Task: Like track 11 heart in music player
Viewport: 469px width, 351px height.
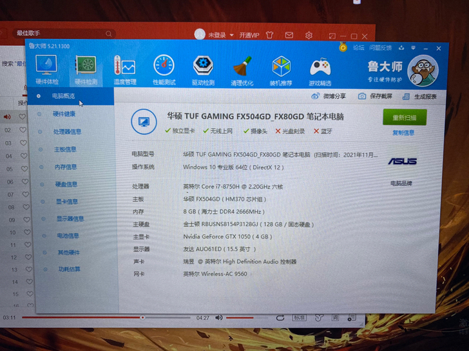Action: (x=28, y=245)
